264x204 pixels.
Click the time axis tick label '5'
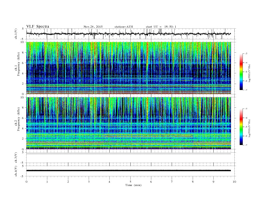point(130,182)
